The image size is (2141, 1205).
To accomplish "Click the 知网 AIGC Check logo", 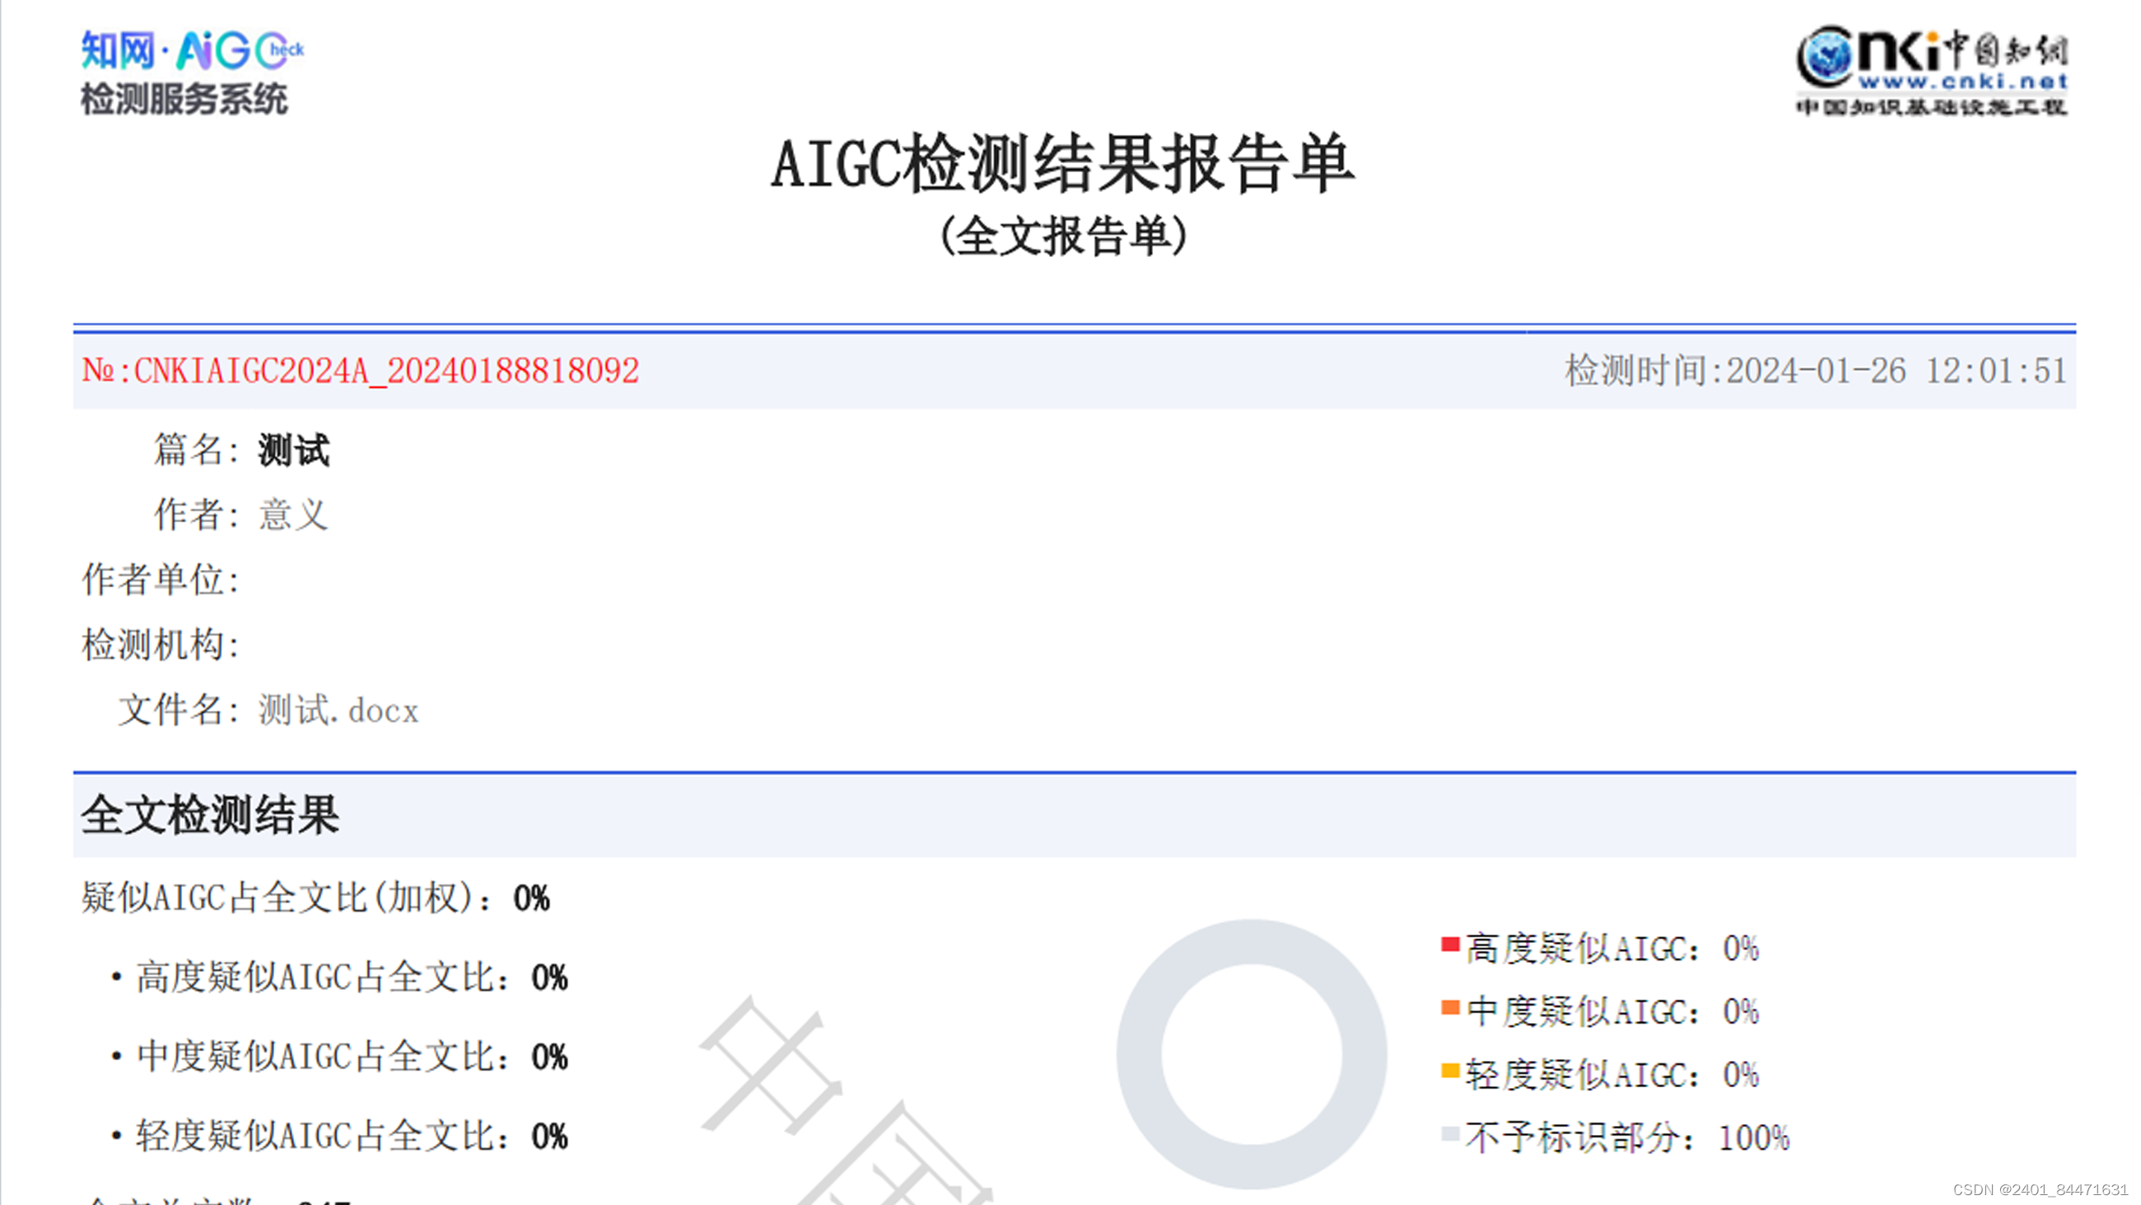I will (193, 52).
